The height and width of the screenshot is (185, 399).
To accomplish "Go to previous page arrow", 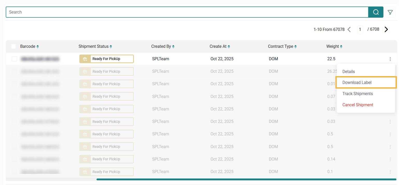I will pos(349,29).
